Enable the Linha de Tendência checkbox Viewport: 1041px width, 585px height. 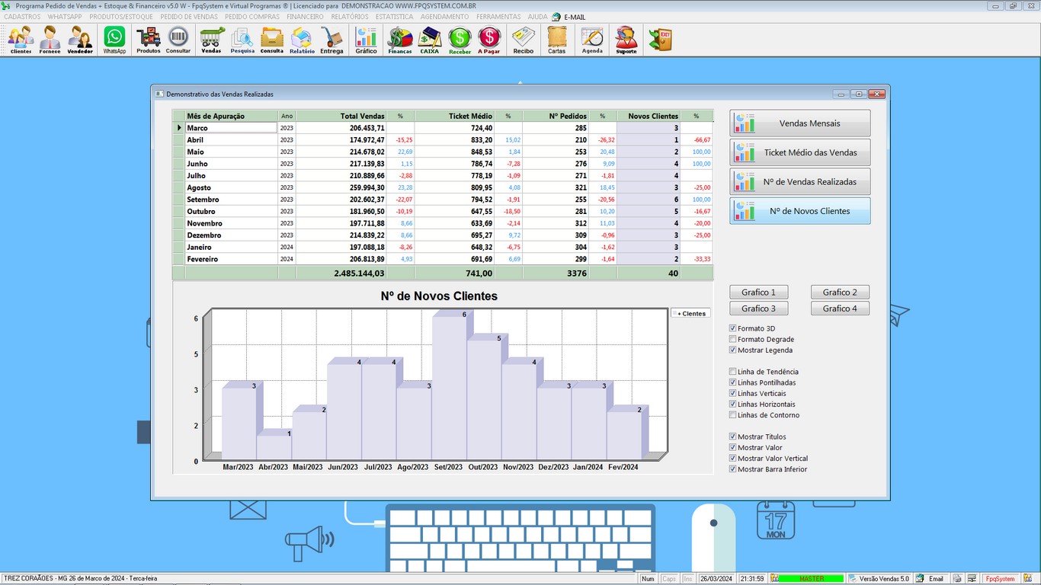tap(733, 372)
